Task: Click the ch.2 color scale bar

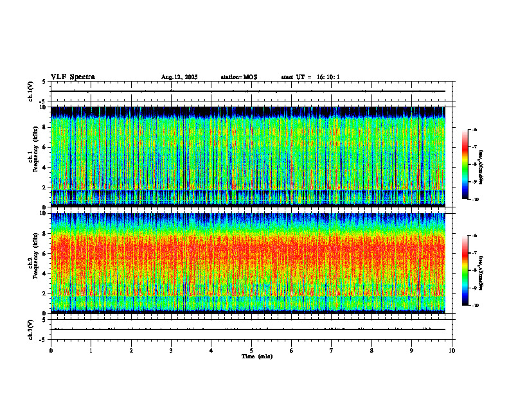Action: click(465, 270)
